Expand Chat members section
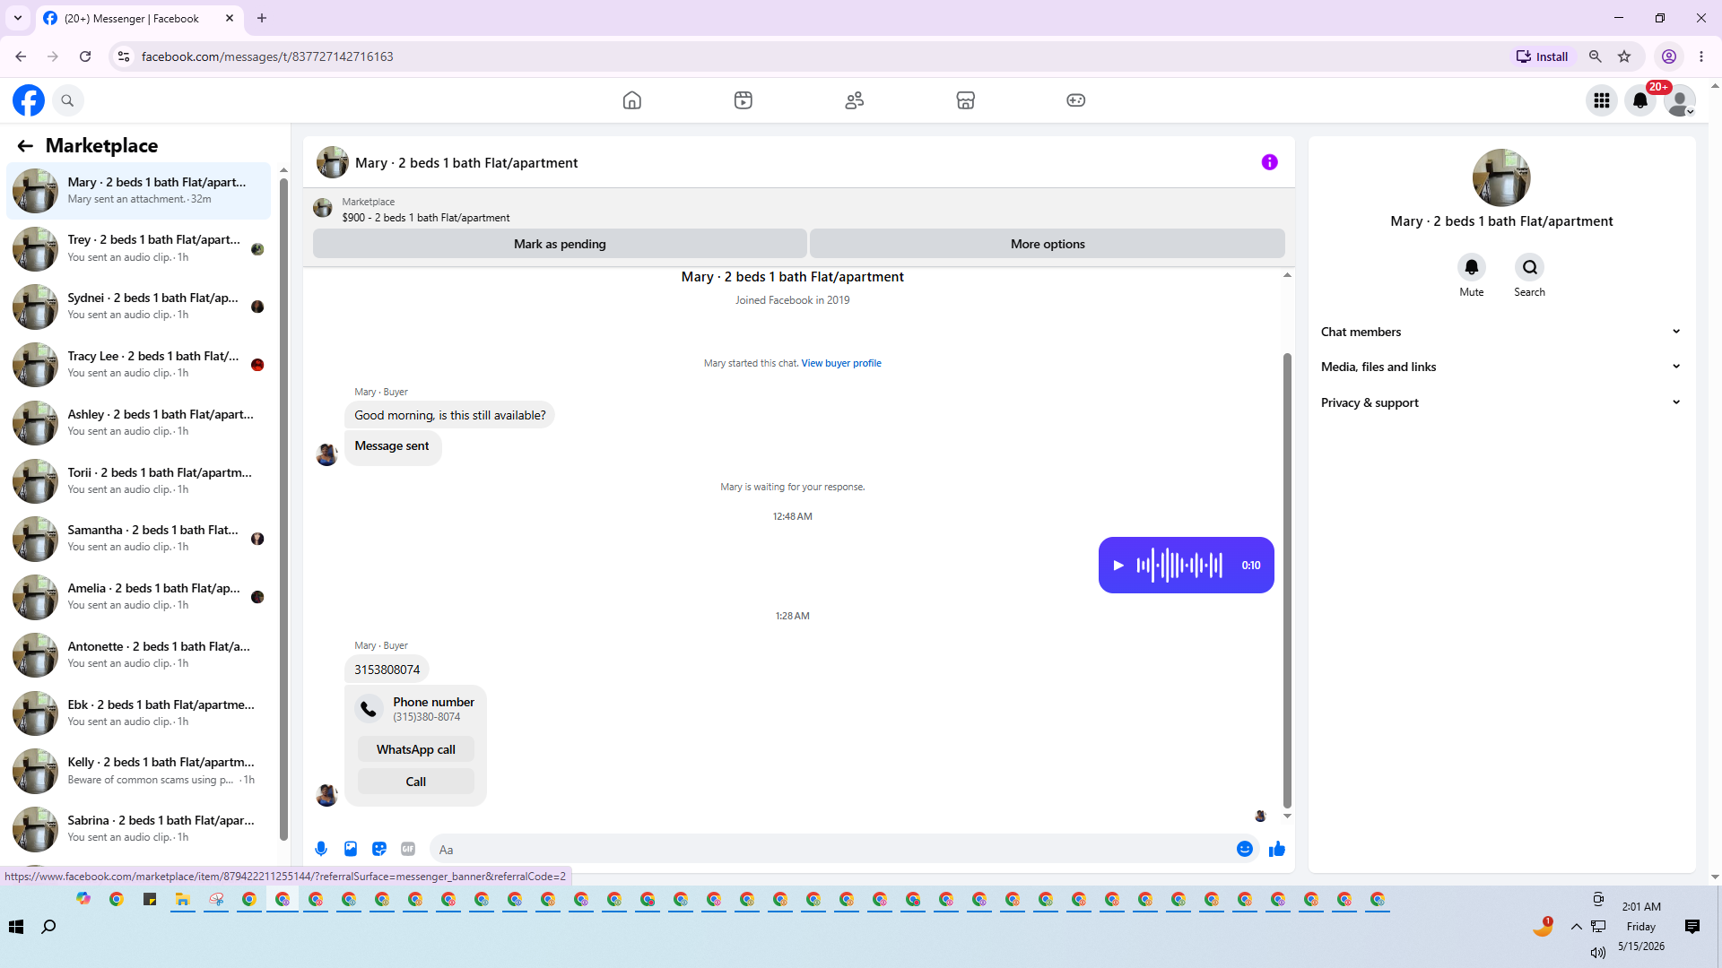The image size is (1722, 968). coord(1501,332)
